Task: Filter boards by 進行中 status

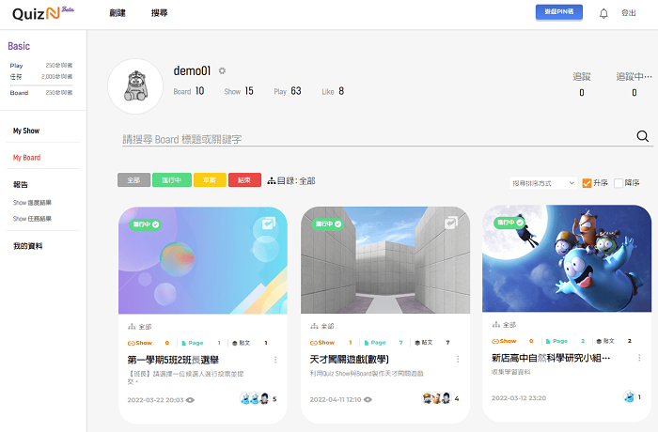Action: pyautogui.click(x=171, y=180)
